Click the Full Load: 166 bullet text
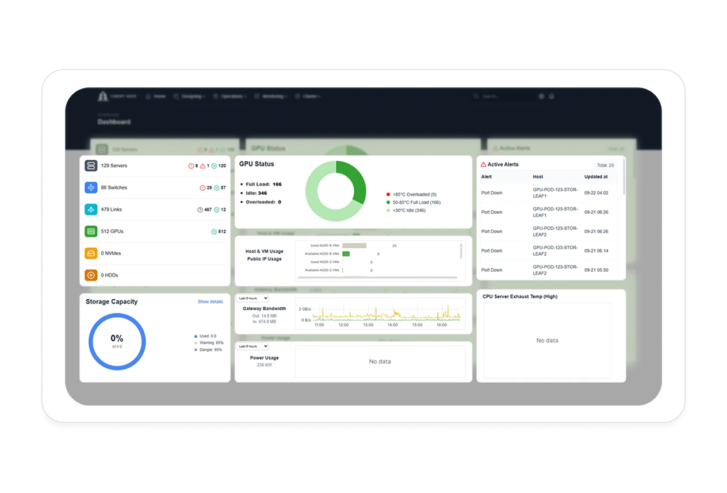This screenshot has height=493, width=727. click(263, 184)
